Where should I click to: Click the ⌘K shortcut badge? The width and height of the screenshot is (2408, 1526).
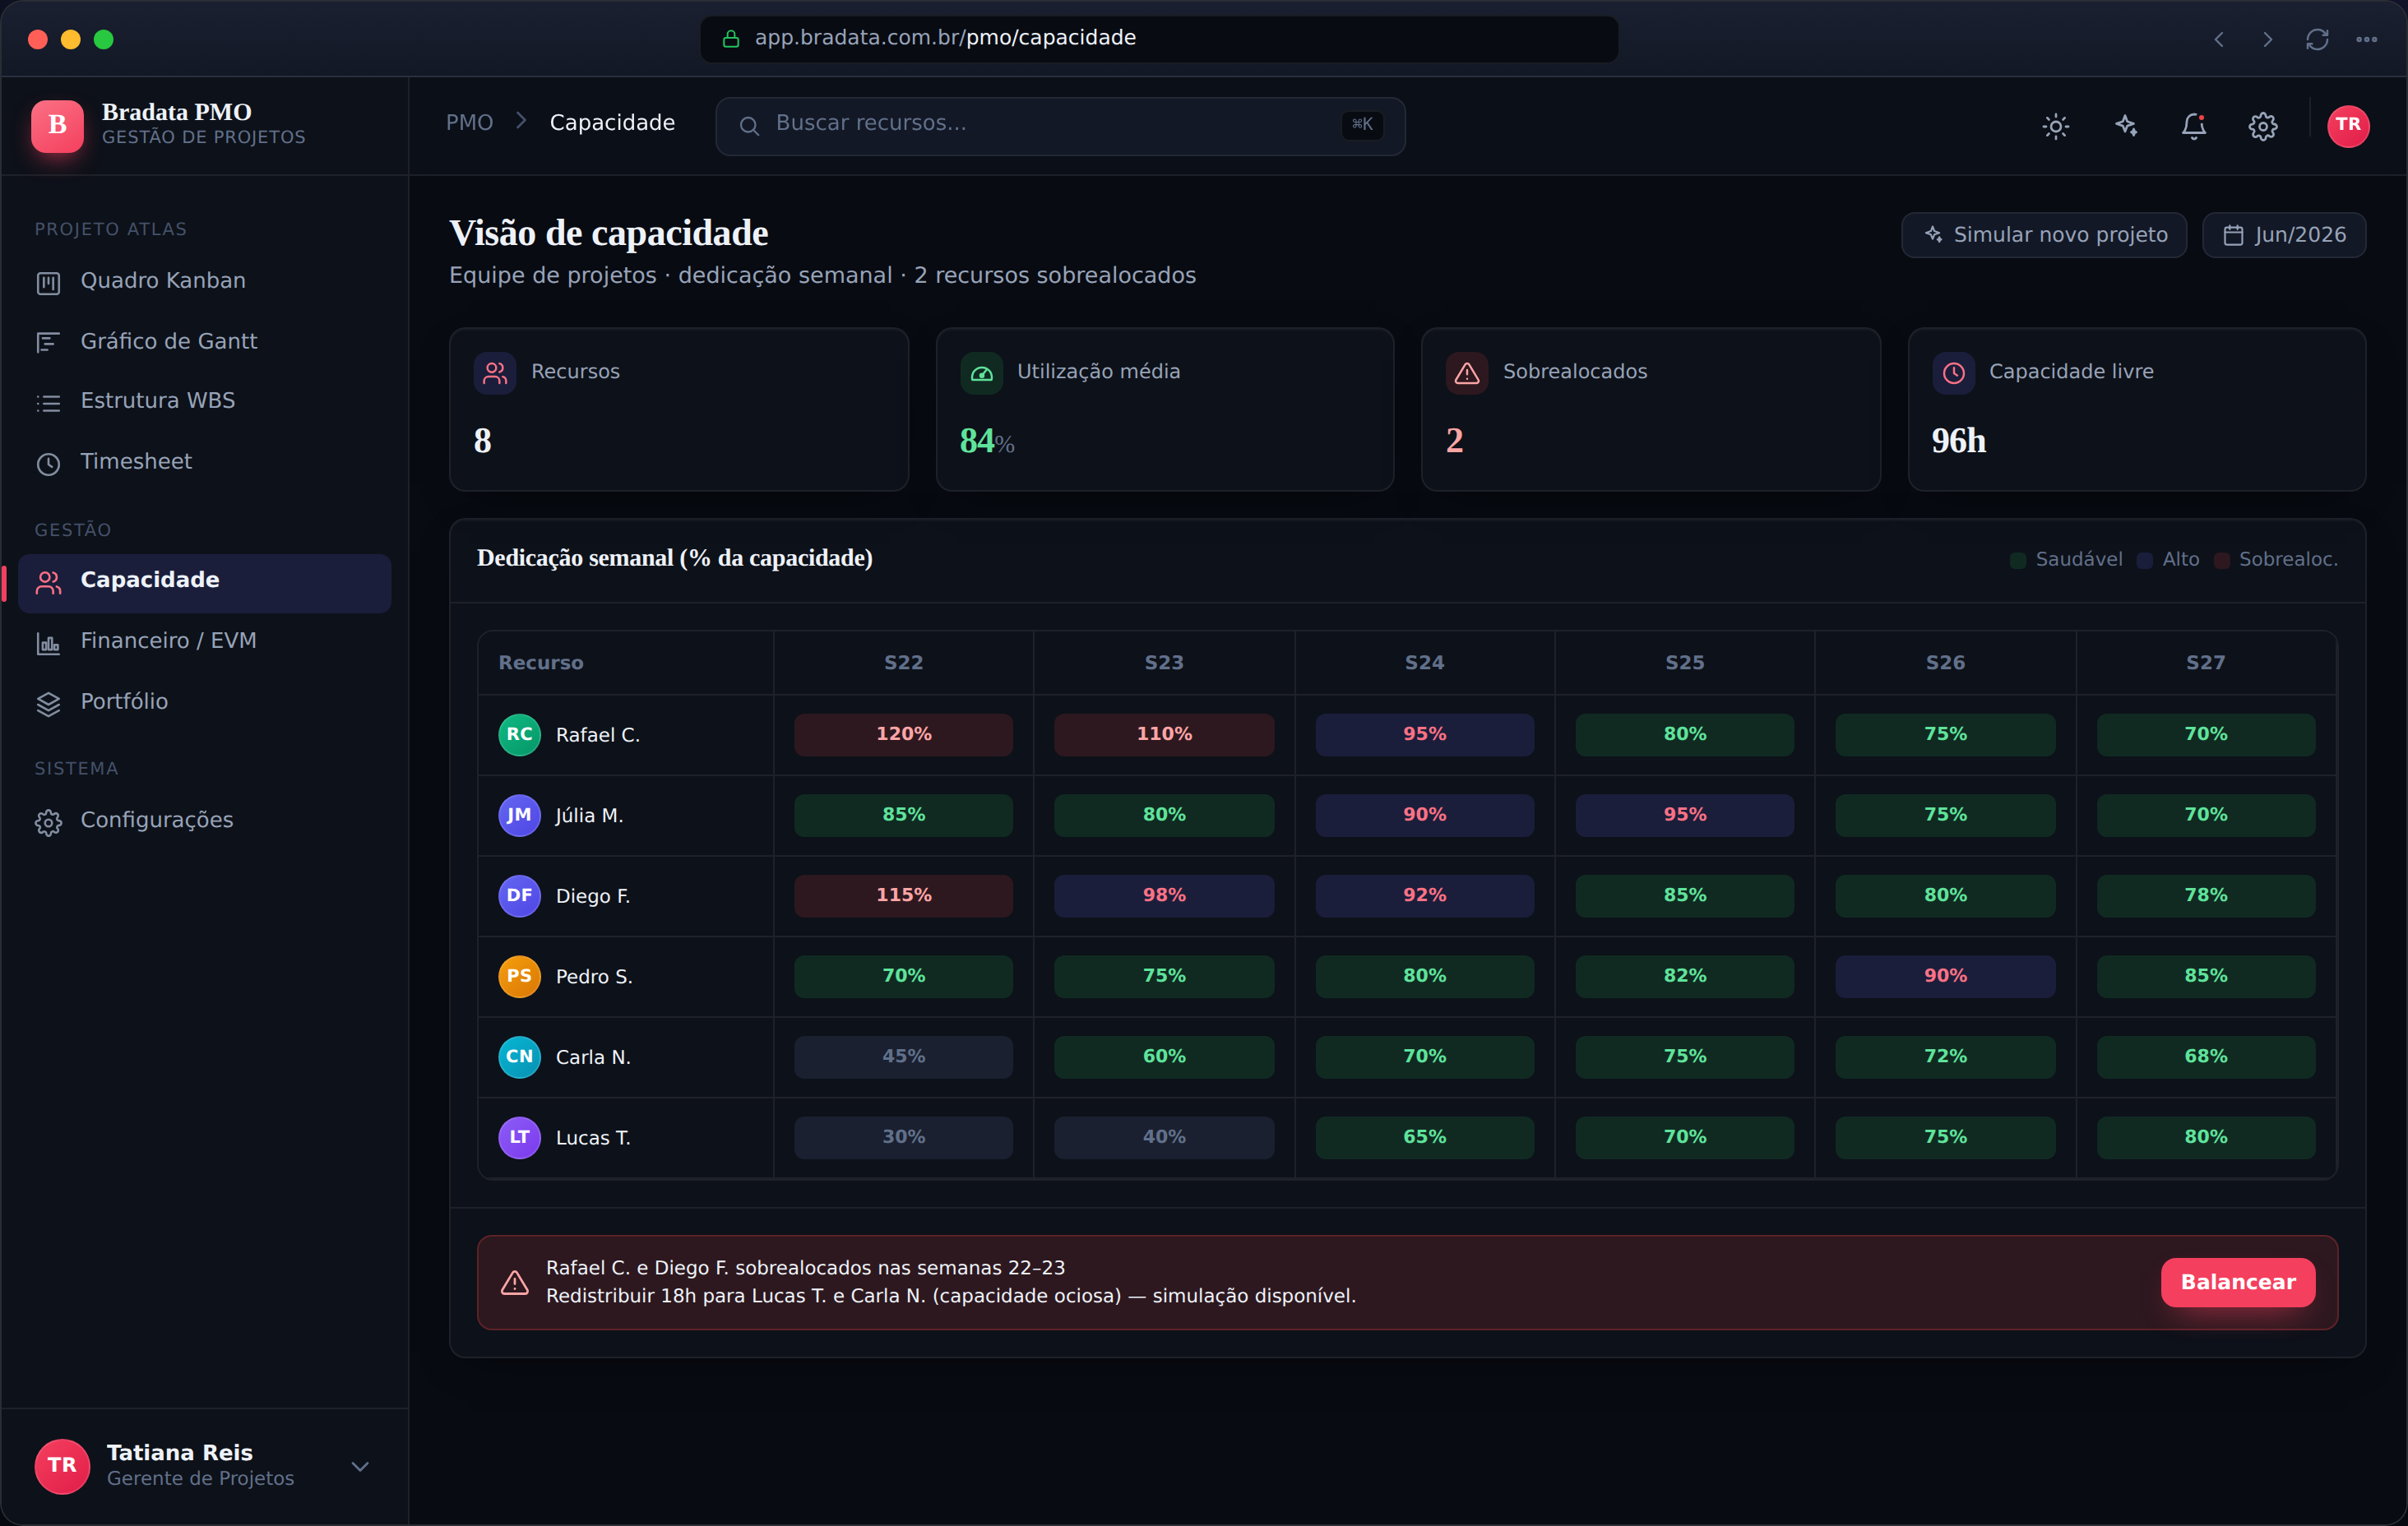1362,125
